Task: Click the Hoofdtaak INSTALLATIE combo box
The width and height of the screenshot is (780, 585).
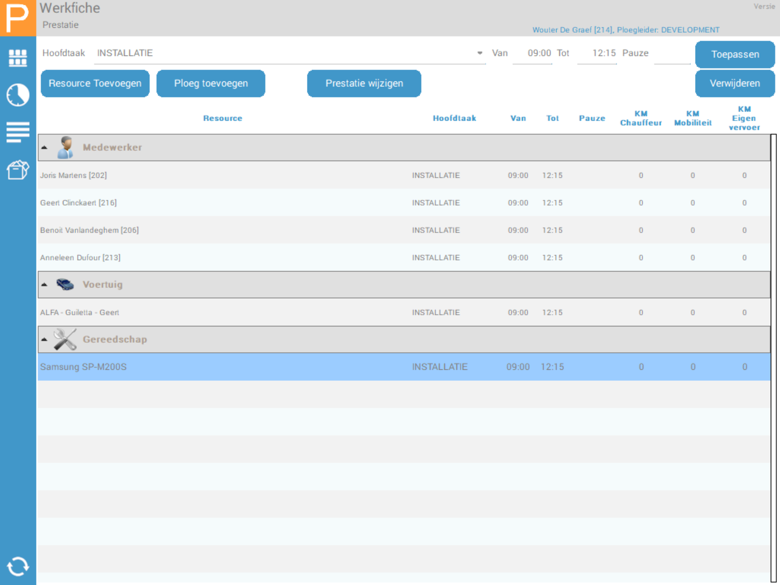Action: tap(290, 53)
